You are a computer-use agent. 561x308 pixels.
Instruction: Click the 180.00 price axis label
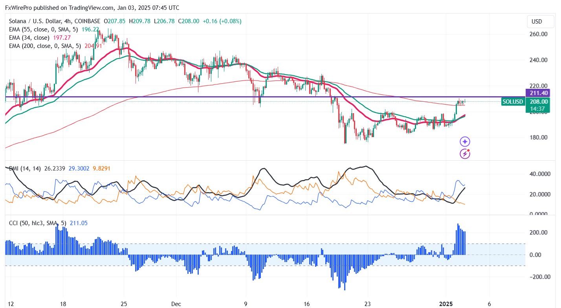click(538, 137)
